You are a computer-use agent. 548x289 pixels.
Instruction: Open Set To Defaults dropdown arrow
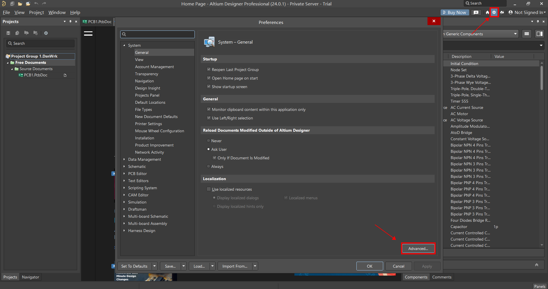click(154, 266)
